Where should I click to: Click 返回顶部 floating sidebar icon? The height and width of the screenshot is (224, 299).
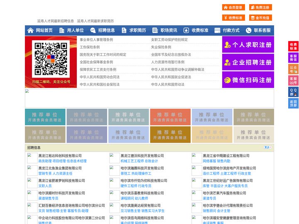pos(293,103)
